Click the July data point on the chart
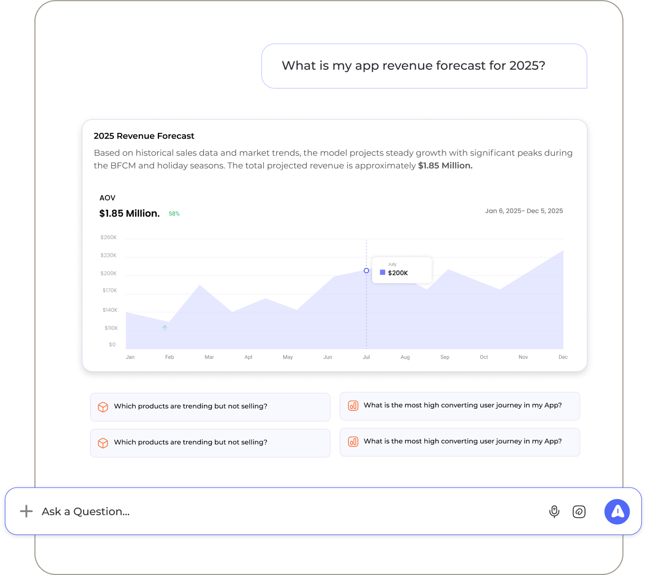This screenshot has width=647, height=575. pyautogui.click(x=366, y=271)
